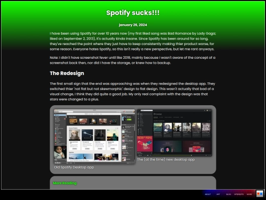Screen dimensions: 266x200
Task: Click the paragraph starting 'I have been using Spotify'
Action: coord(133,41)
